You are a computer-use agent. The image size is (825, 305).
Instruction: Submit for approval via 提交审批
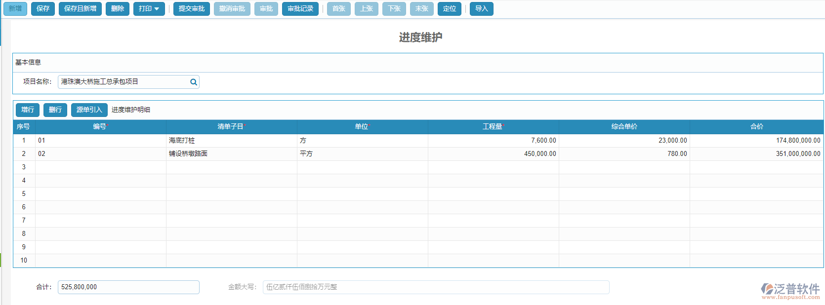pyautogui.click(x=192, y=9)
